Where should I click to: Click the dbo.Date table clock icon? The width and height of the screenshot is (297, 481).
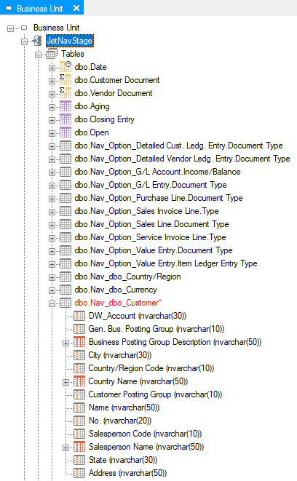point(66,66)
